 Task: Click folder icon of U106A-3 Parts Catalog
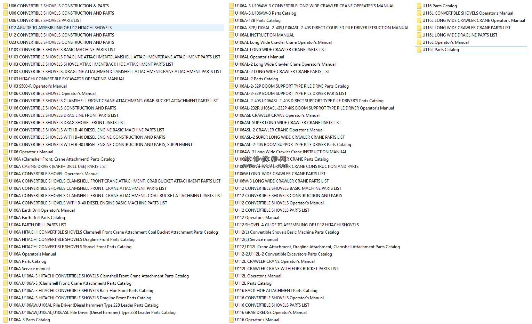(5, 320)
